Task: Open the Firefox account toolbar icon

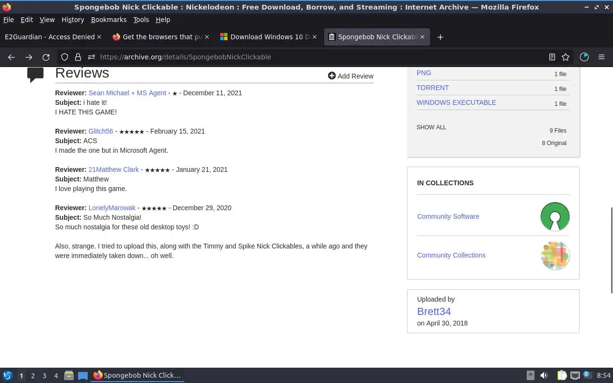Action: tap(584, 57)
